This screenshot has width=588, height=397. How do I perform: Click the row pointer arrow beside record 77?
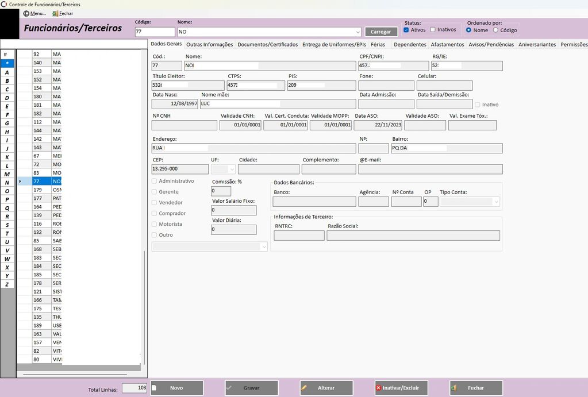[x=20, y=181]
